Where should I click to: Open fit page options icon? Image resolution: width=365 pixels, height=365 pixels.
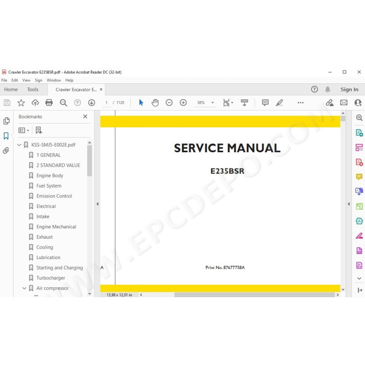pos(228,103)
